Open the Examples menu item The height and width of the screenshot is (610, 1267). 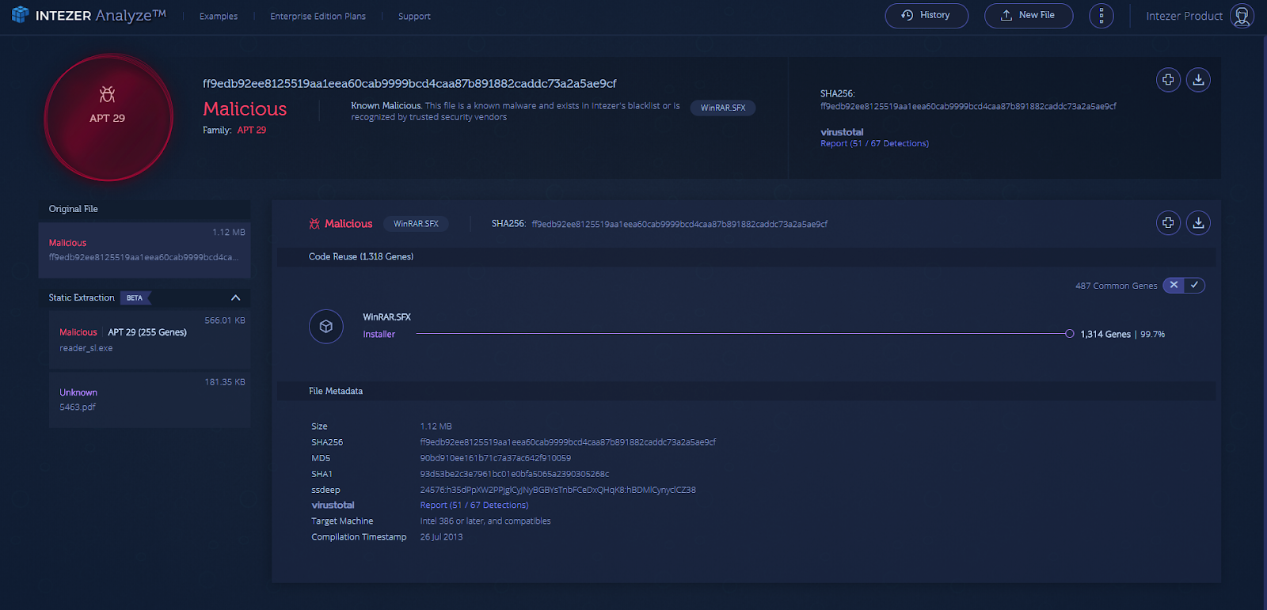[x=219, y=16]
